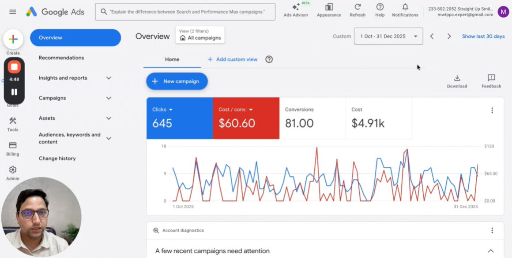Open the Billing section icon
This screenshot has height=258, width=512.
pyautogui.click(x=13, y=149)
